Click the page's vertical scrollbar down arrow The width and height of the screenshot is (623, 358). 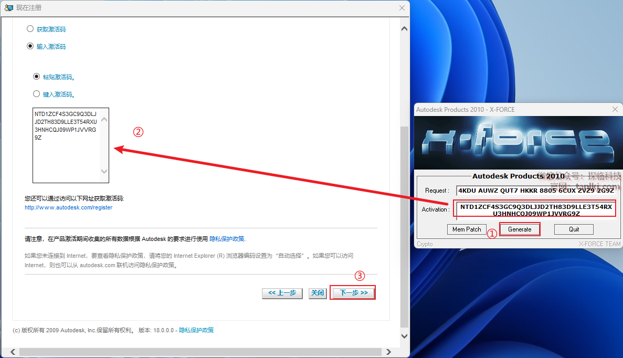point(405,336)
